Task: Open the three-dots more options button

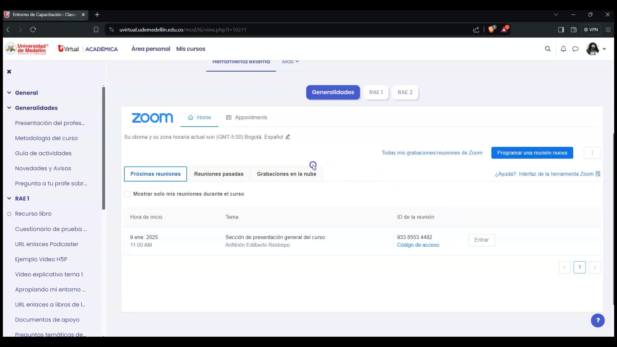Action: point(592,153)
